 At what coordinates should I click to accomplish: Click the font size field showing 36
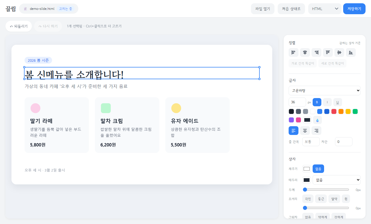coord(297,102)
